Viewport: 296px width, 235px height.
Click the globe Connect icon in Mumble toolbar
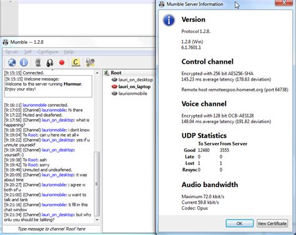coord(12,62)
